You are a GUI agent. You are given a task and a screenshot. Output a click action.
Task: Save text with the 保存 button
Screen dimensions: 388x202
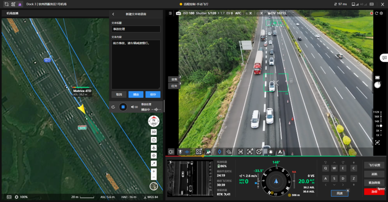(x=153, y=95)
